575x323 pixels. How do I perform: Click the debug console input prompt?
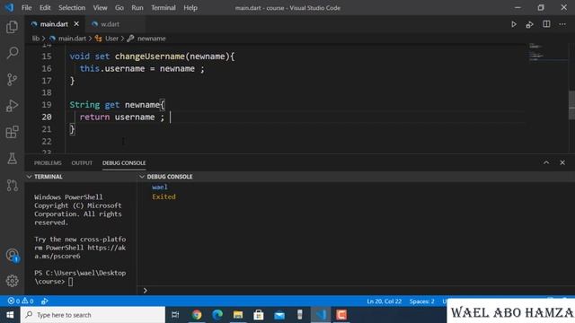point(356,291)
